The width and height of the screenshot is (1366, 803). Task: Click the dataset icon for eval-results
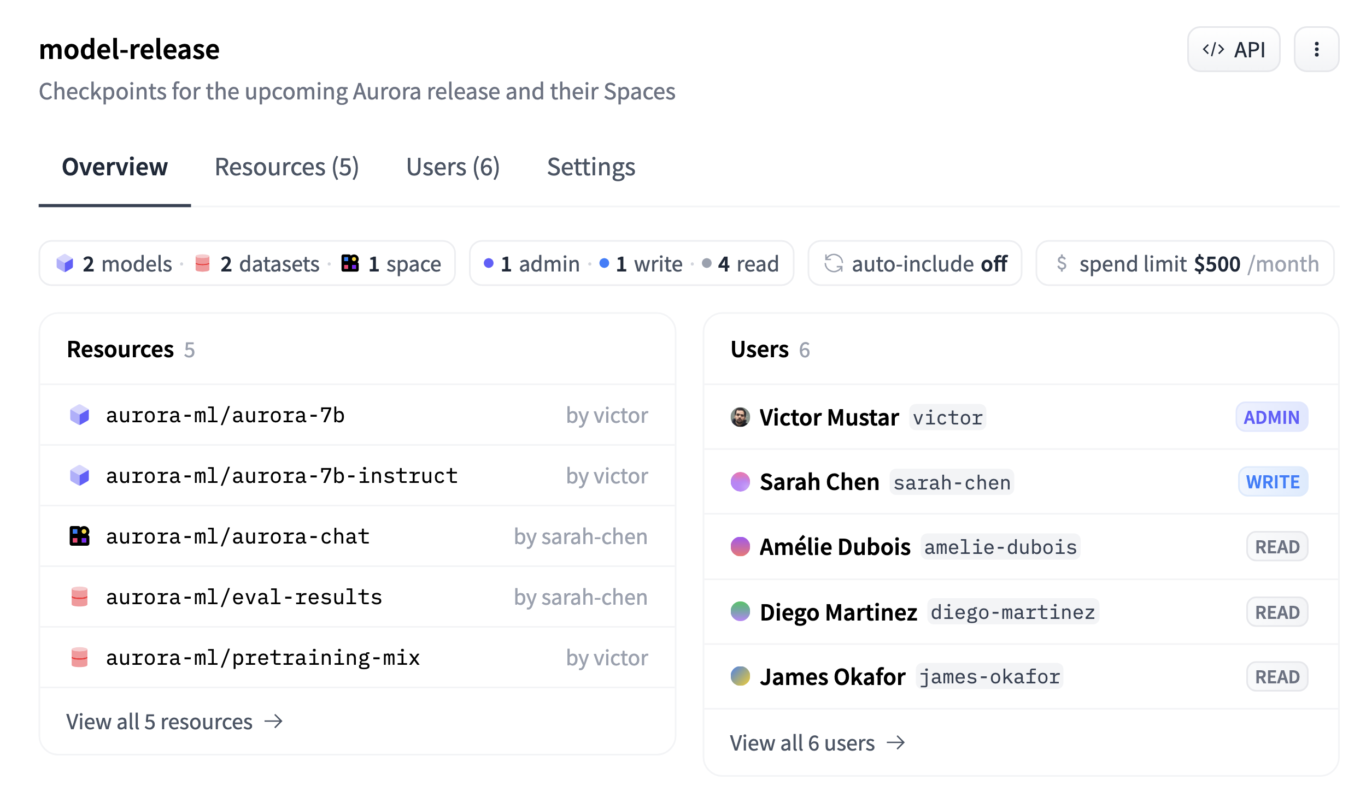[80, 597]
